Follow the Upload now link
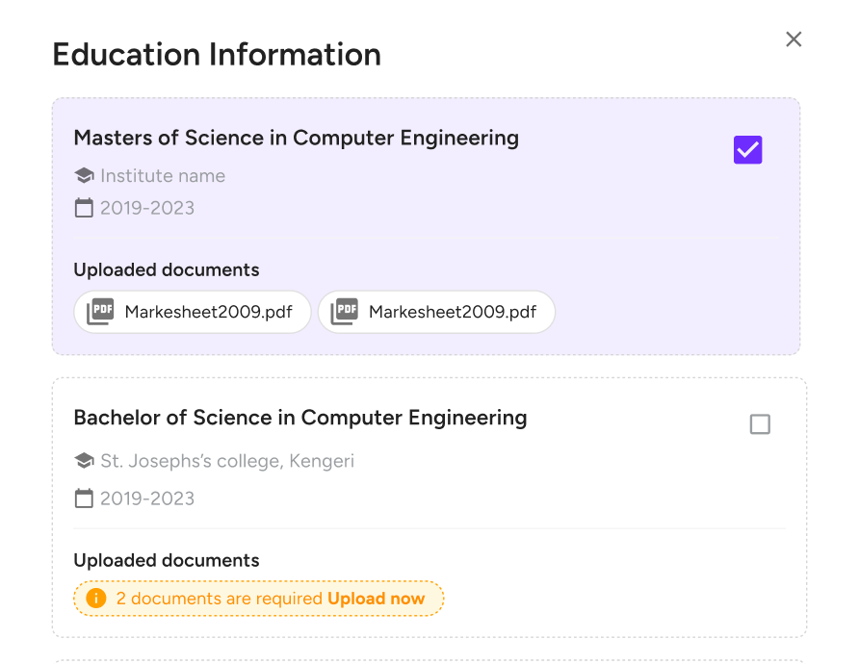Screen dimensions: 859x664 coord(376,599)
